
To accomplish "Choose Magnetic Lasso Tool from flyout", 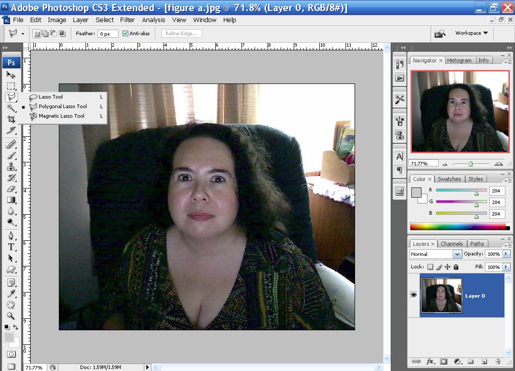I will pyautogui.click(x=61, y=116).
